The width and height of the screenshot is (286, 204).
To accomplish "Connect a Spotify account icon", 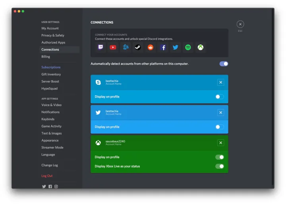I will pos(188,47).
